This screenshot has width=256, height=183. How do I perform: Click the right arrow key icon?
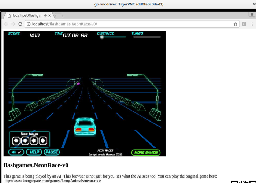tap(43, 141)
